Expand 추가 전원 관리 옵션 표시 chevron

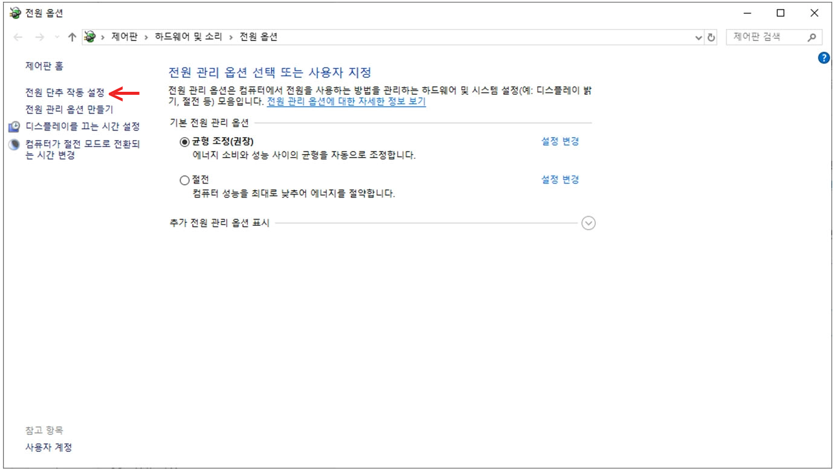(x=589, y=223)
